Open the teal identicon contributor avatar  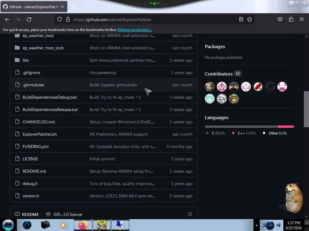point(210,99)
